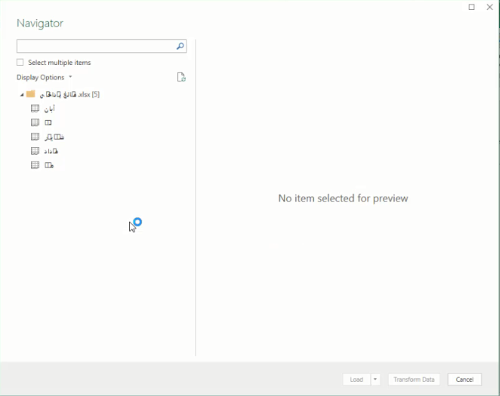Select the third sheet under the workbook
Viewport: 500px width, 396px height.
click(x=54, y=137)
